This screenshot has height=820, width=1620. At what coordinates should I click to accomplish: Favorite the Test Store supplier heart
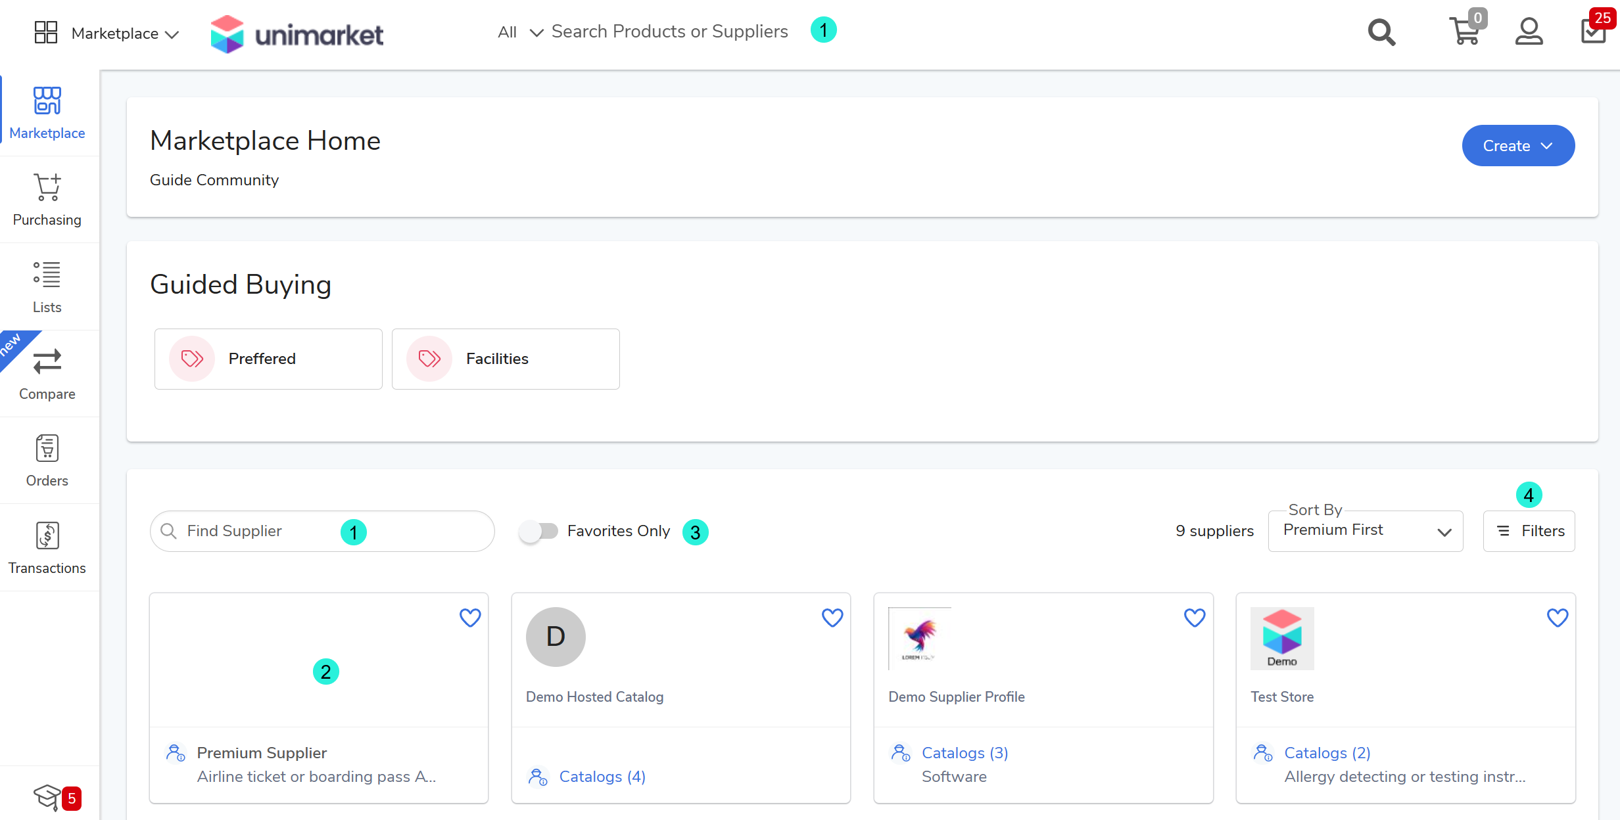coord(1557,618)
